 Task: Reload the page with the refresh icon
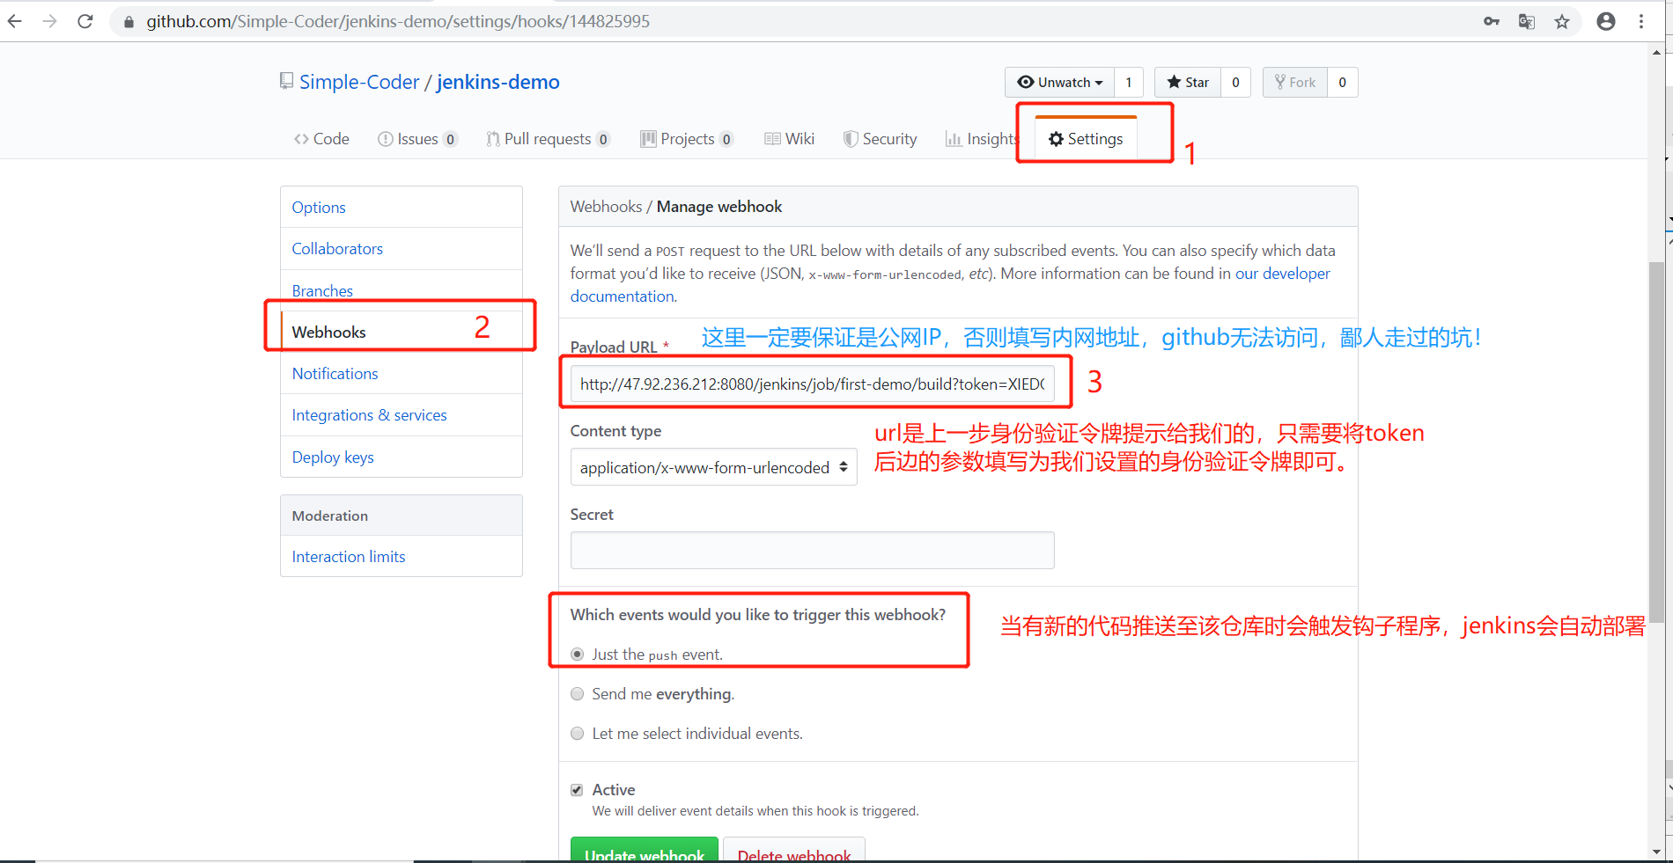pyautogui.click(x=85, y=21)
